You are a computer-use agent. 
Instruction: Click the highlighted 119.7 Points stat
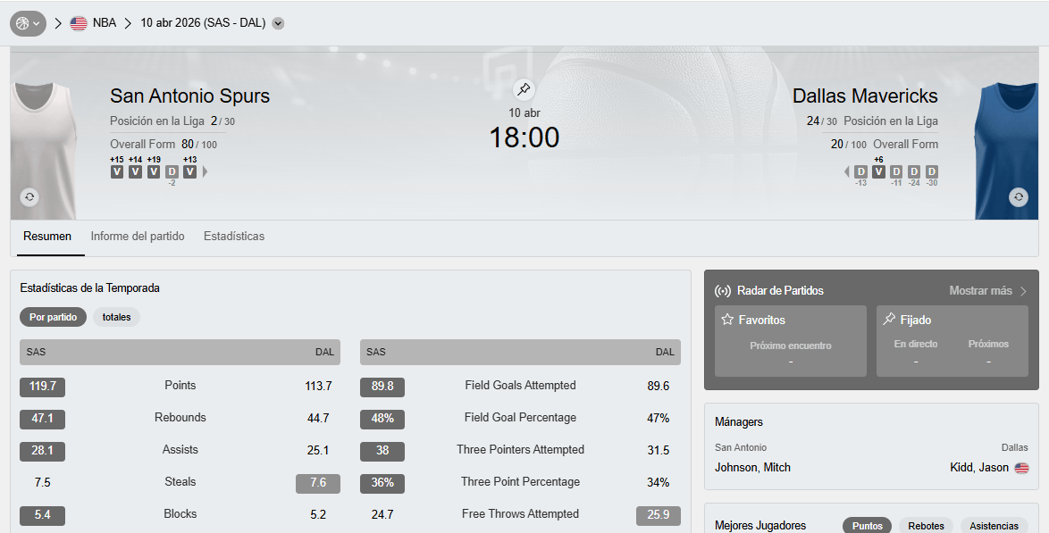pos(41,387)
